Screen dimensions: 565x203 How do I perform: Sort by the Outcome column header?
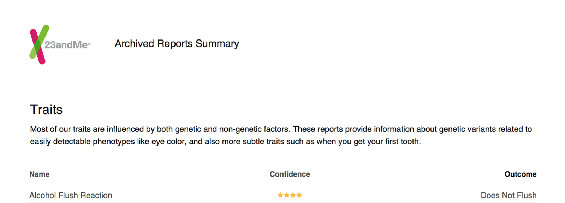click(521, 174)
